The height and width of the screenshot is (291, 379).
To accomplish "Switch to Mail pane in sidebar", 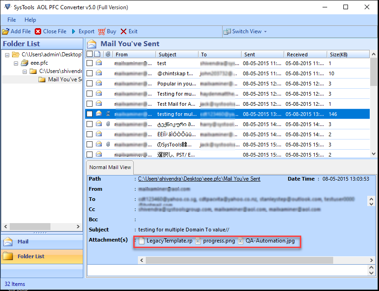I will click(42, 242).
